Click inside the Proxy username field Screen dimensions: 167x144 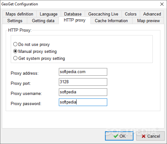pyautogui.click(x=83, y=92)
